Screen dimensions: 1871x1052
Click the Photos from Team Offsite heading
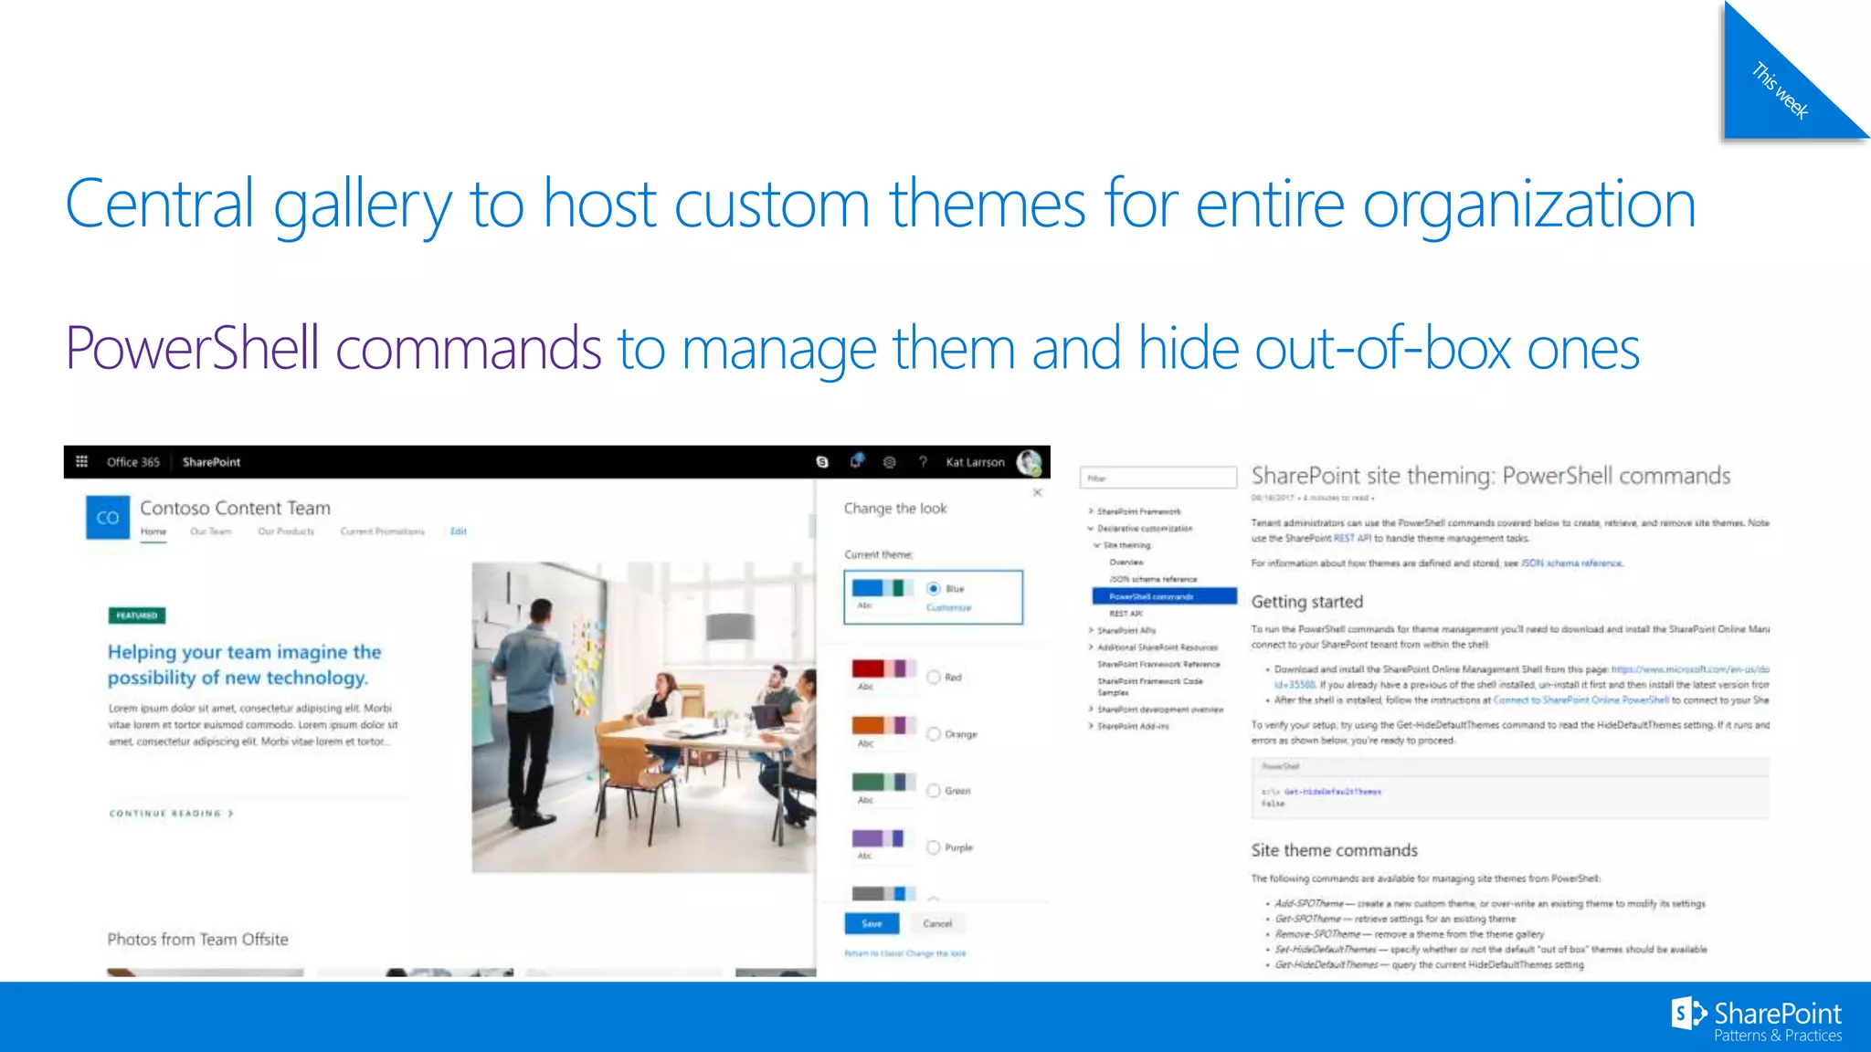coord(197,940)
